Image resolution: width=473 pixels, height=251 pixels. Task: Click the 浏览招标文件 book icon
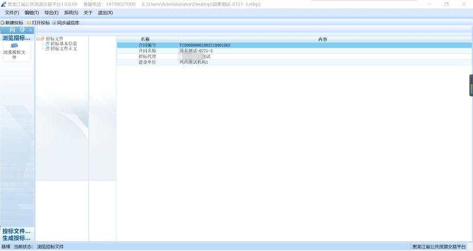coord(15,46)
